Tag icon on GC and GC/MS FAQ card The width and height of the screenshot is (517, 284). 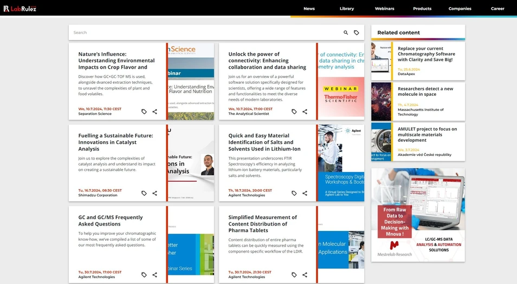coord(144,275)
